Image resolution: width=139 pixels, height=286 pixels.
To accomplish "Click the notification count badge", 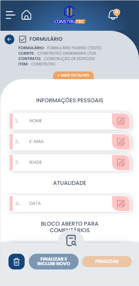I will tap(117, 12).
